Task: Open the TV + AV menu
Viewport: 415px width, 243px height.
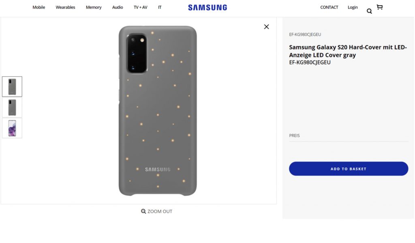Action: pos(141,7)
